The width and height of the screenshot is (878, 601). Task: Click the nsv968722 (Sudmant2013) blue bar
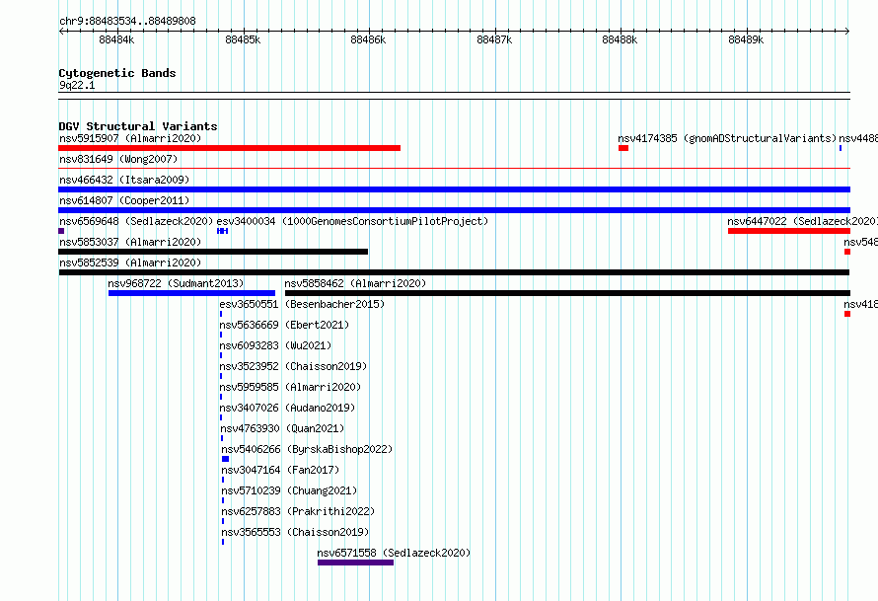191,293
